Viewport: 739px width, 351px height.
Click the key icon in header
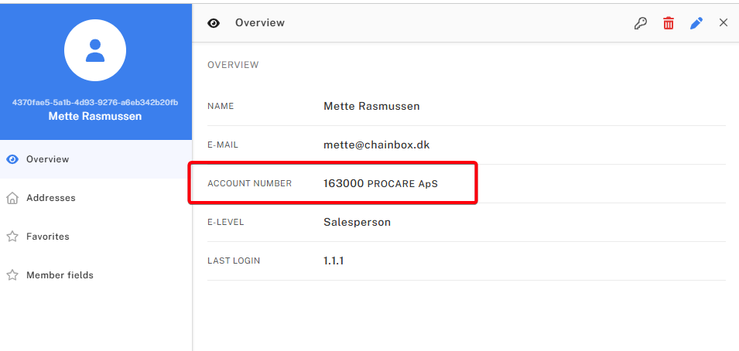(x=640, y=23)
